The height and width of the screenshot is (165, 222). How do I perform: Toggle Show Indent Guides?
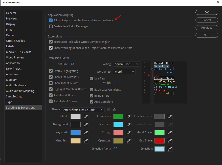point(51,83)
